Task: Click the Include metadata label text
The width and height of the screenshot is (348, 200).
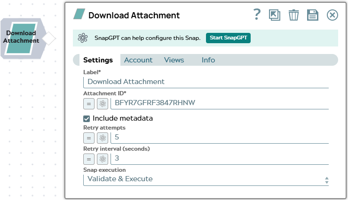Action: coord(123,118)
